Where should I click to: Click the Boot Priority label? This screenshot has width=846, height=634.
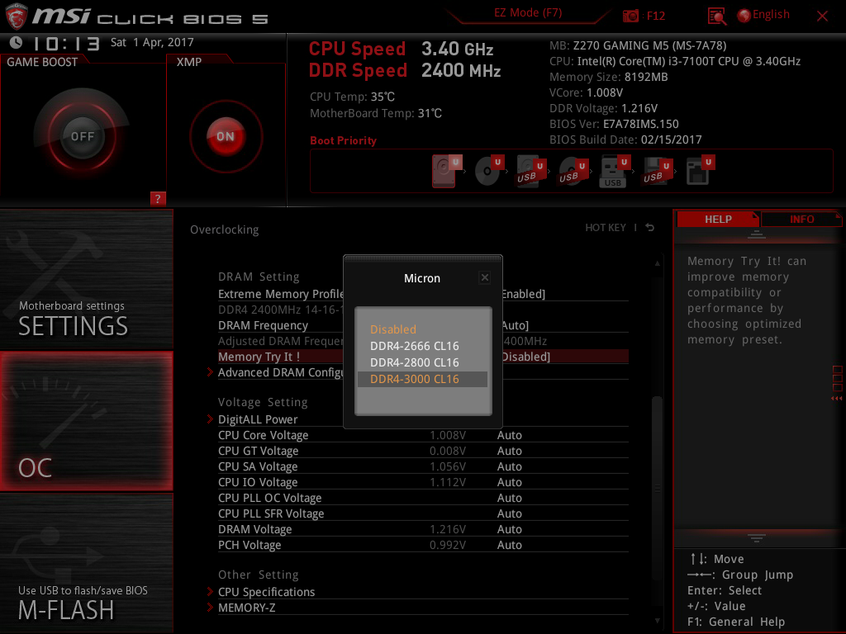343,140
